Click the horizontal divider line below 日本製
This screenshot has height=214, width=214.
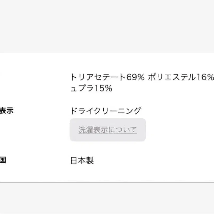(107, 182)
